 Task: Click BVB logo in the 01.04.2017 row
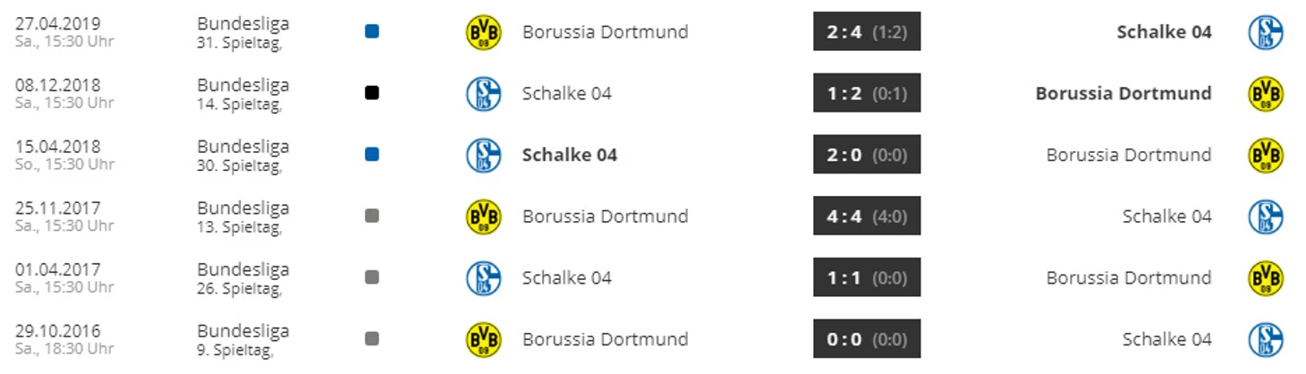[1266, 278]
